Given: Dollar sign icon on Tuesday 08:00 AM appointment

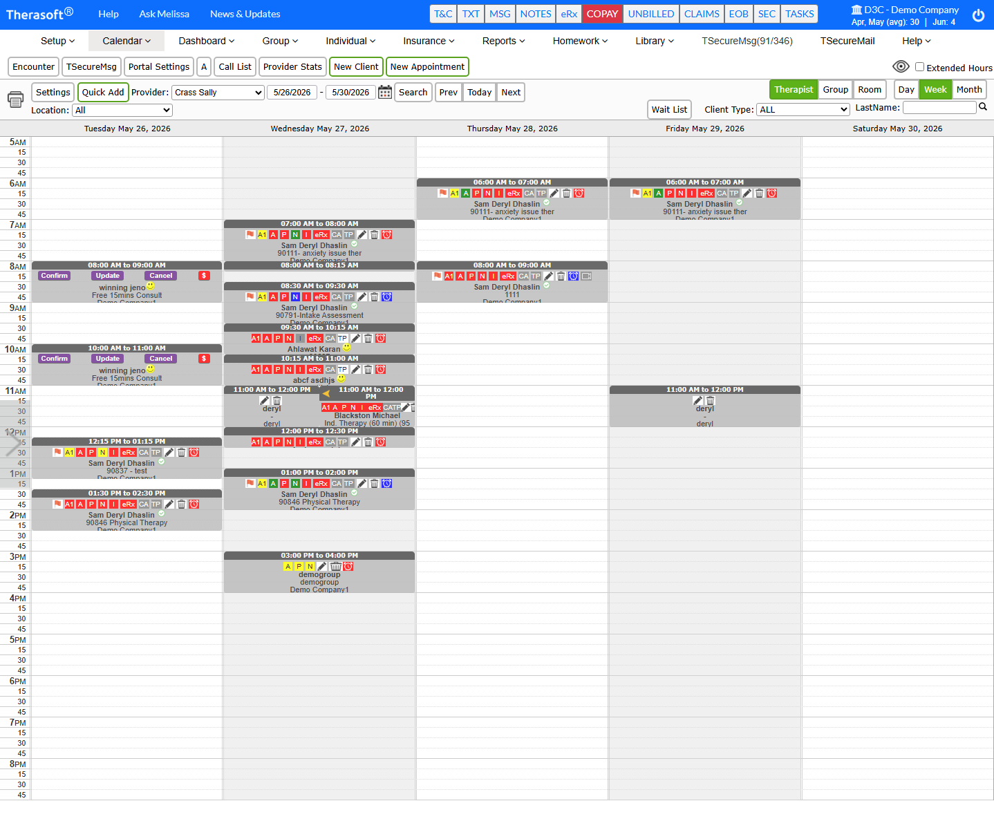Looking at the screenshot, I should pos(204,276).
